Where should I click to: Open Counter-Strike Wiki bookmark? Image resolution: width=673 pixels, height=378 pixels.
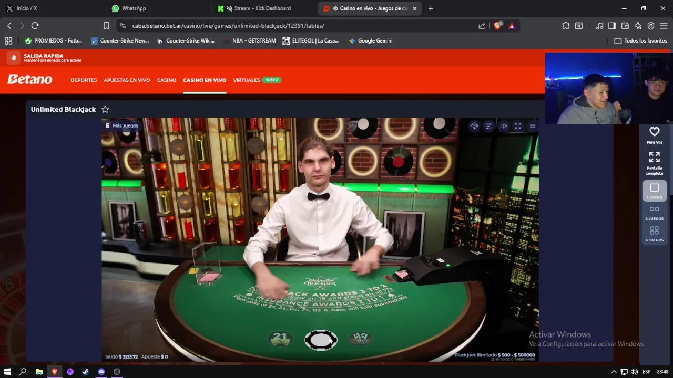tap(186, 40)
